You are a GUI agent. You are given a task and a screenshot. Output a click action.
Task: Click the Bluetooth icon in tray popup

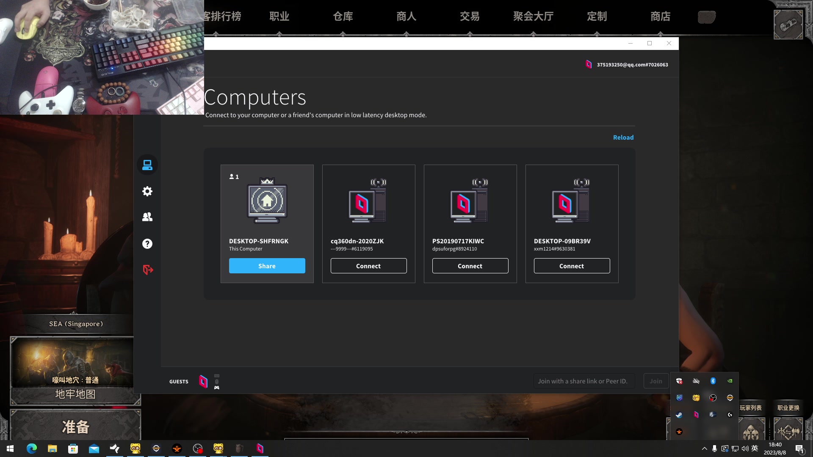713,381
